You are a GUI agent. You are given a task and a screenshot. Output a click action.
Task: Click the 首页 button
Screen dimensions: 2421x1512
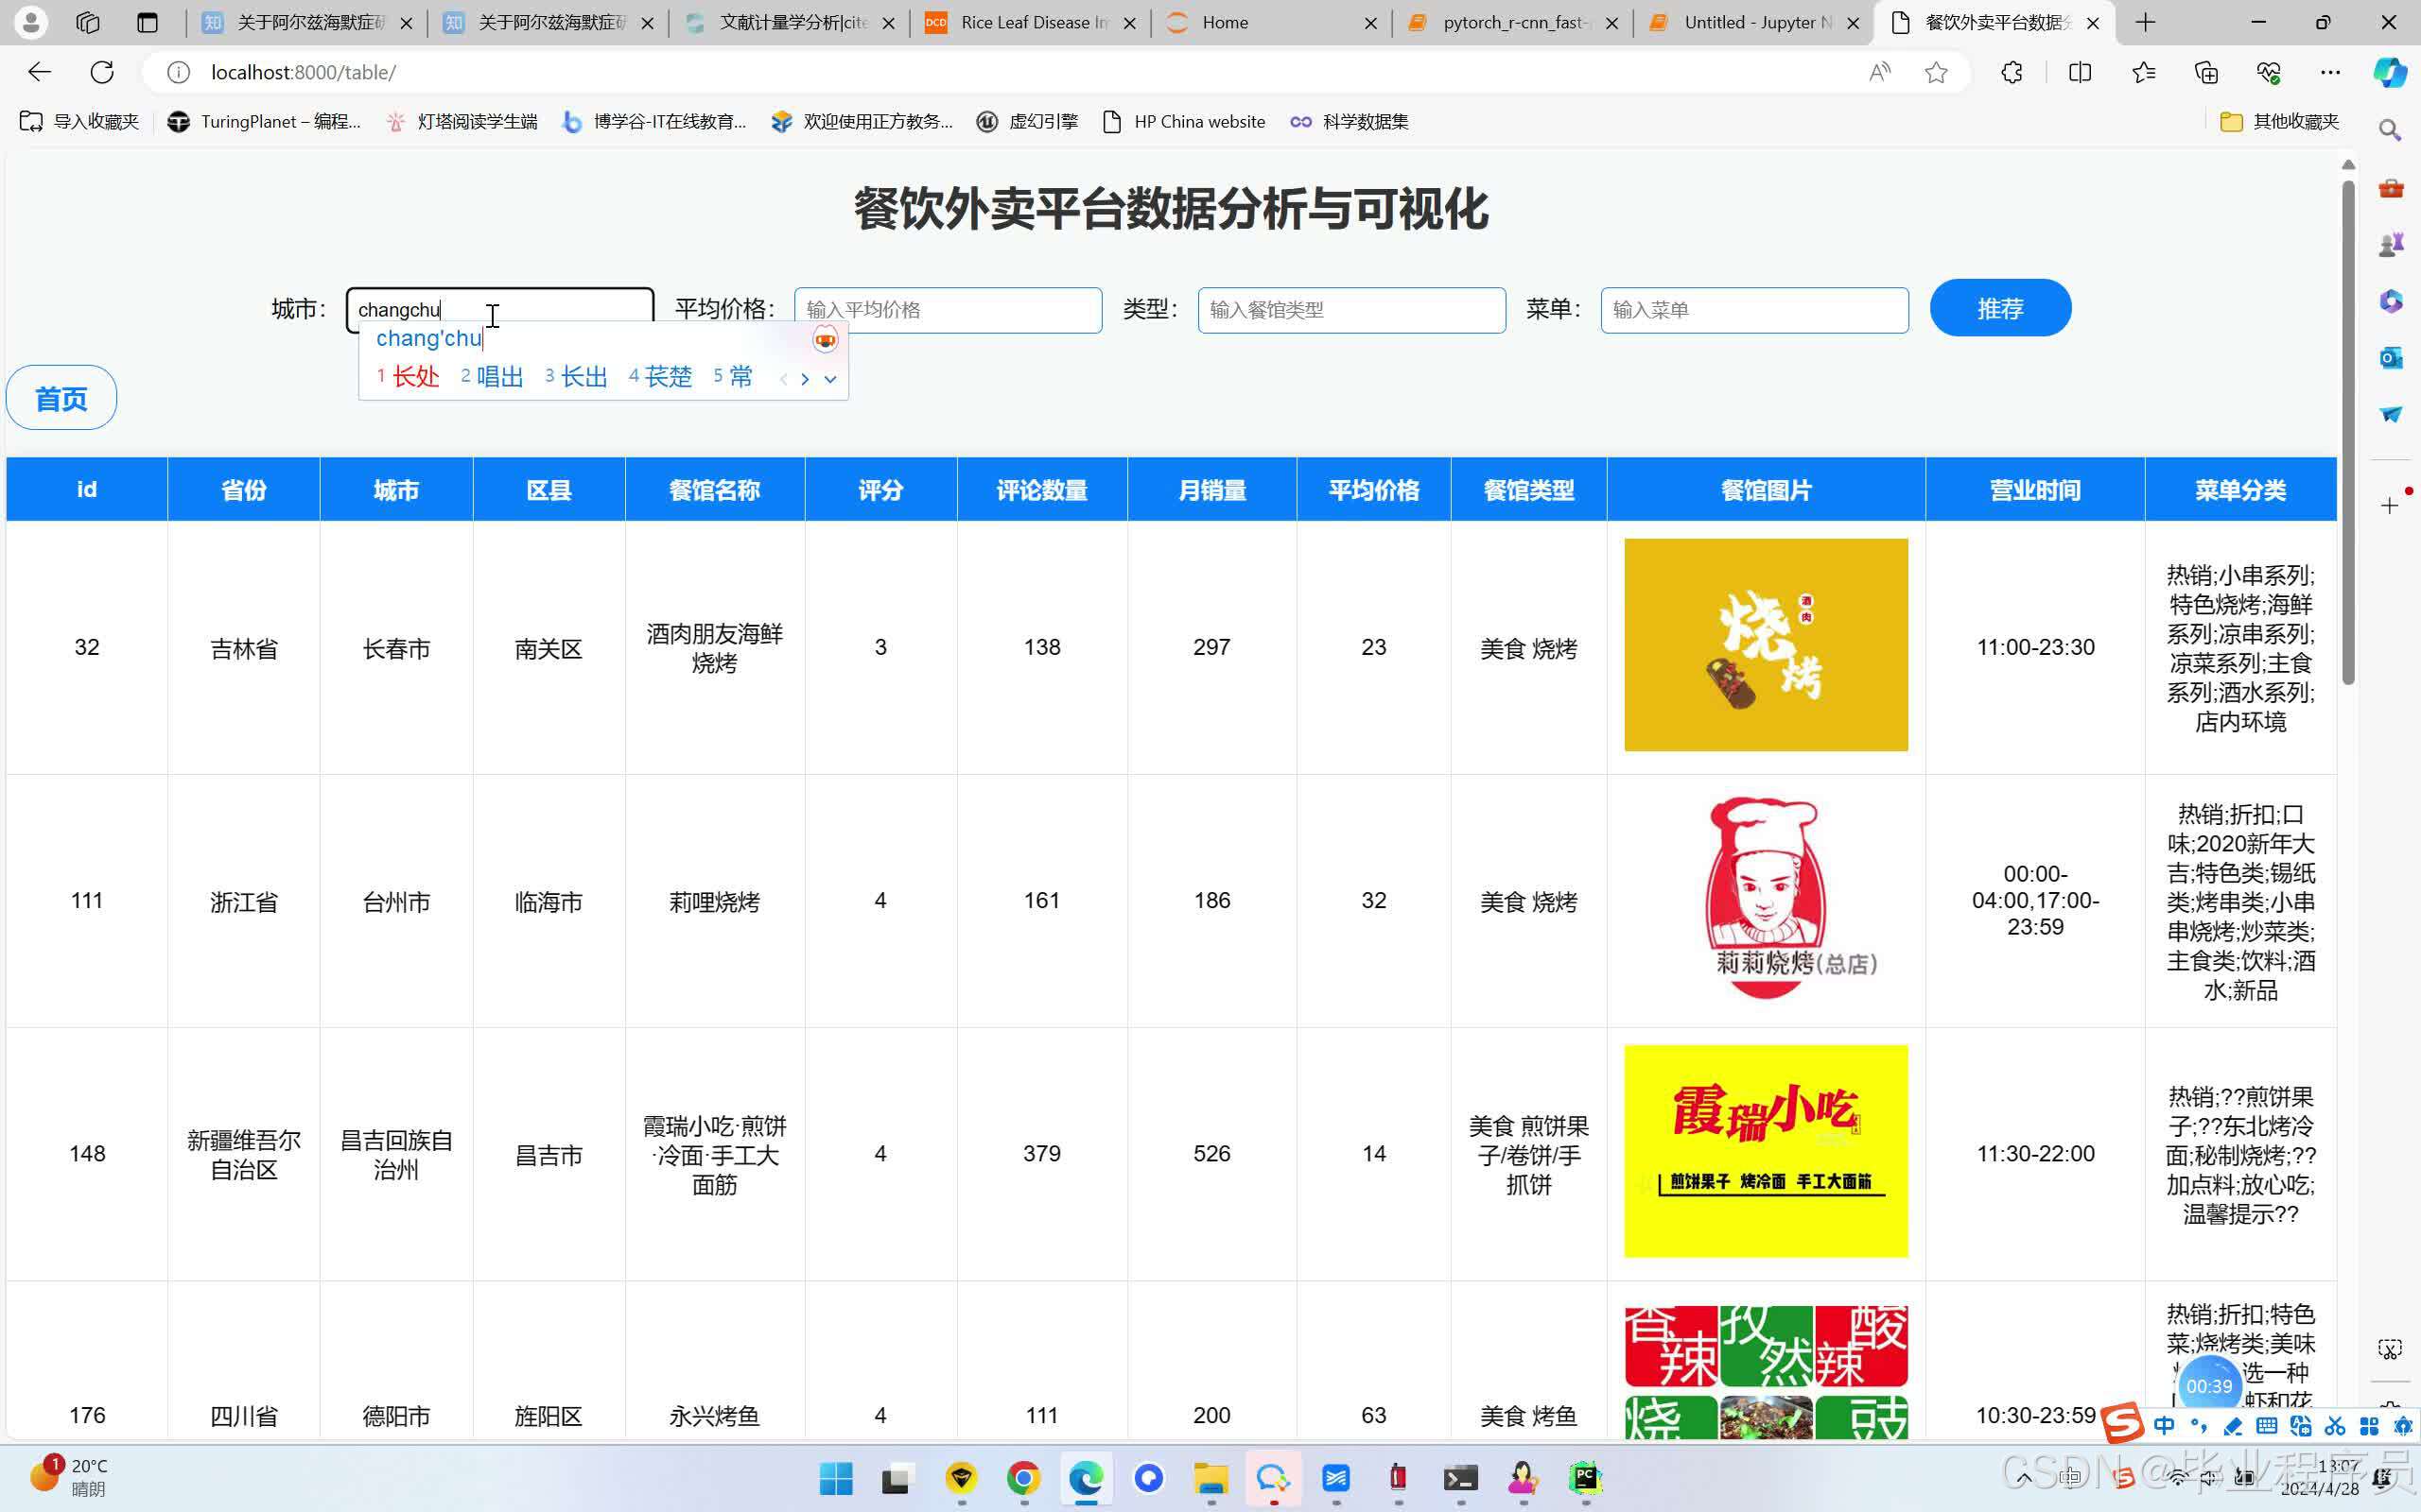(x=61, y=398)
